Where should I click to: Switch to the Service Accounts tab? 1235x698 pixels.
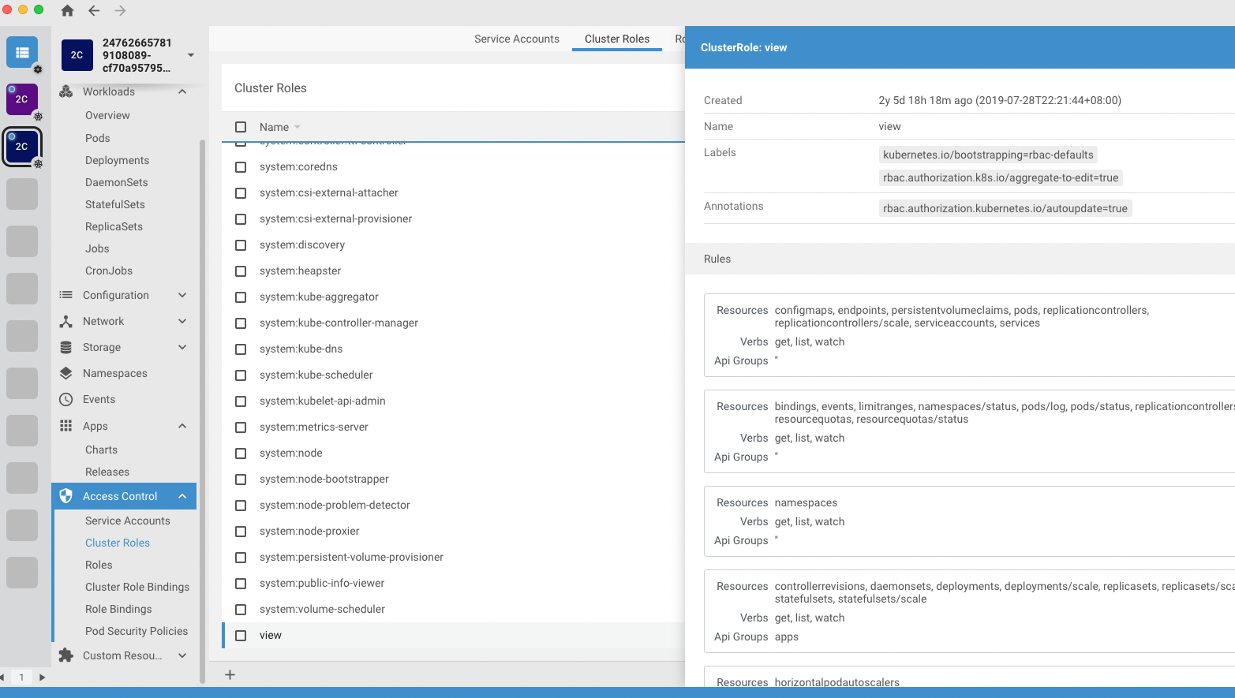[x=517, y=39]
